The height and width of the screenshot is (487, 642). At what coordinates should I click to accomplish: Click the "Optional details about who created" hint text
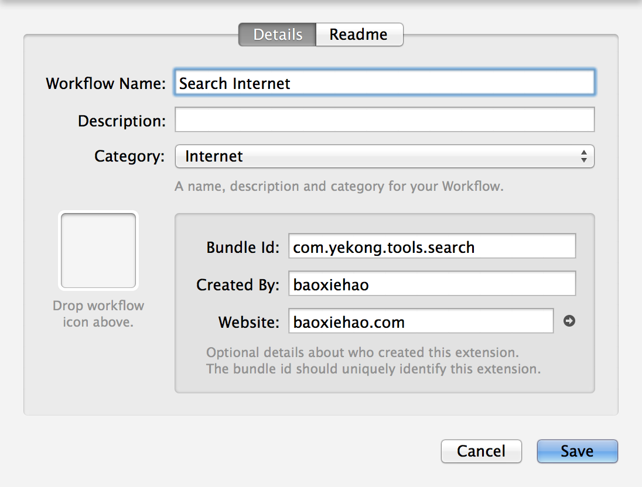[x=362, y=353]
